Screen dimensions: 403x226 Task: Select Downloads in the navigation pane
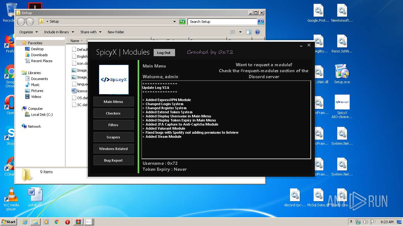point(39,55)
